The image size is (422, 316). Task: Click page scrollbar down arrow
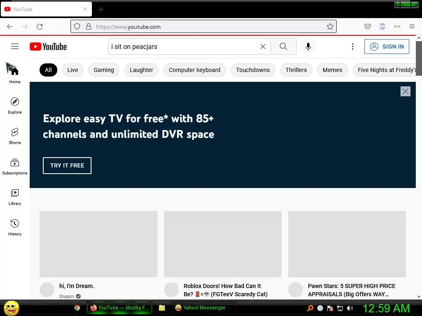tap(419, 297)
